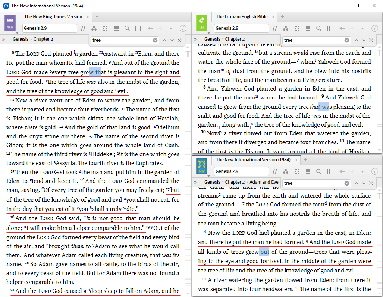Click the Chapter 2 breadcrumb in the NKJV panel
The height and width of the screenshot is (297, 383).
(43, 39)
